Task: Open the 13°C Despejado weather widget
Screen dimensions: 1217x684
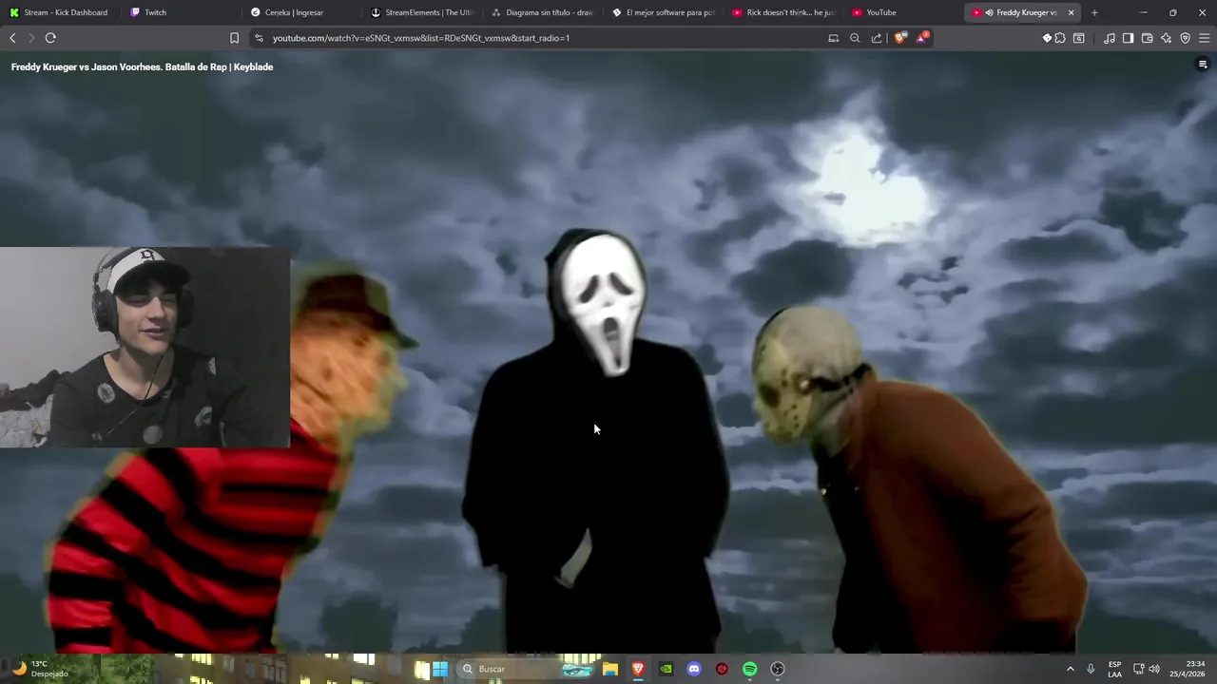Action: tap(39, 669)
